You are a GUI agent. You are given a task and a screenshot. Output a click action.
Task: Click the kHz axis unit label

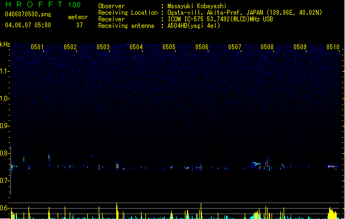tap(5, 44)
